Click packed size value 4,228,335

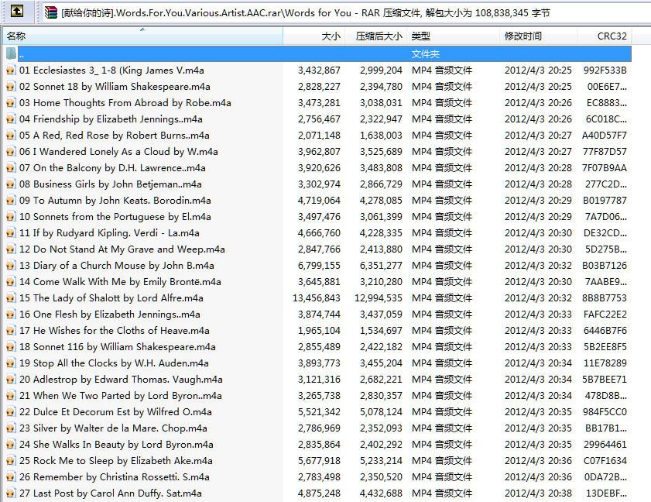[x=381, y=232]
